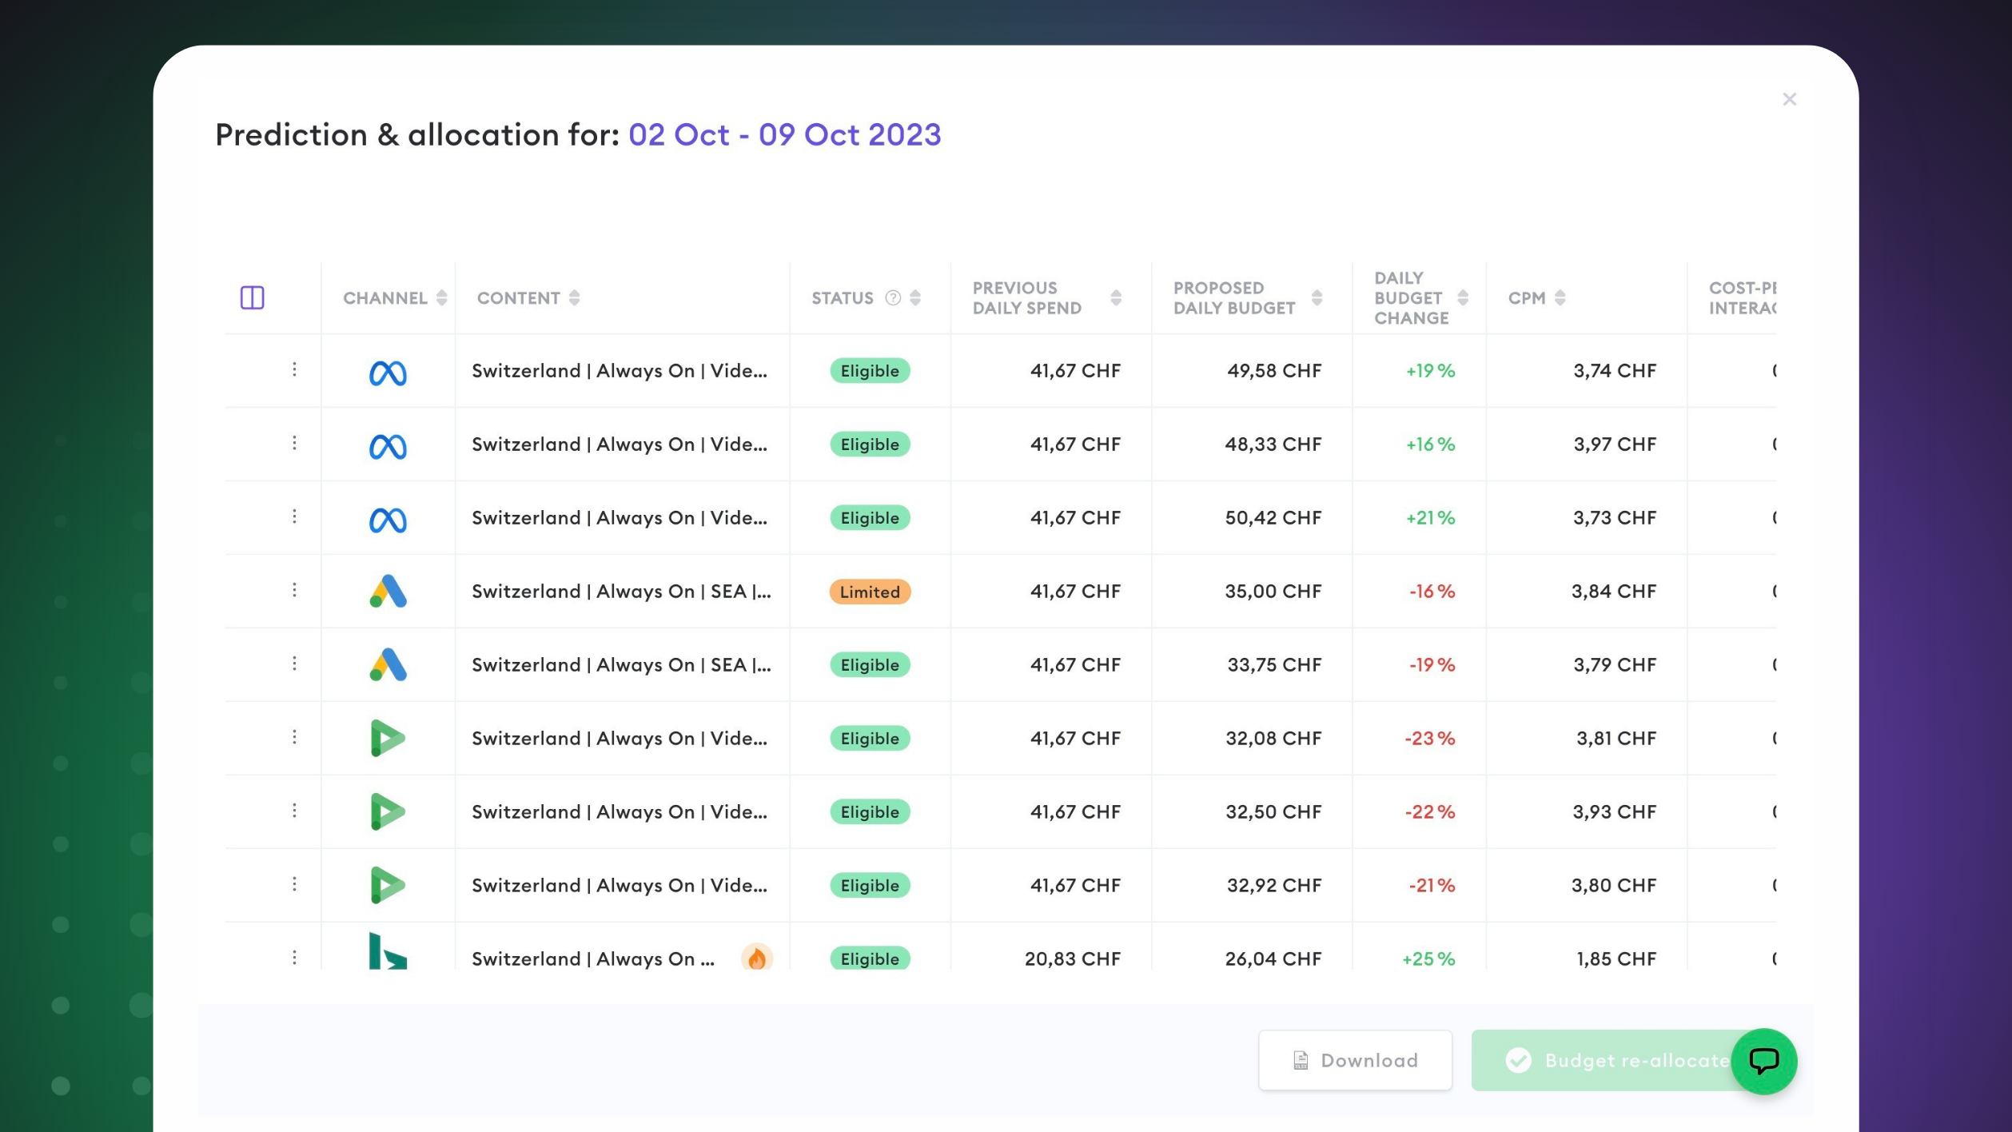The height and width of the screenshot is (1132, 2012).
Task: Click the flame icon on Bing row
Action: [x=756, y=957]
